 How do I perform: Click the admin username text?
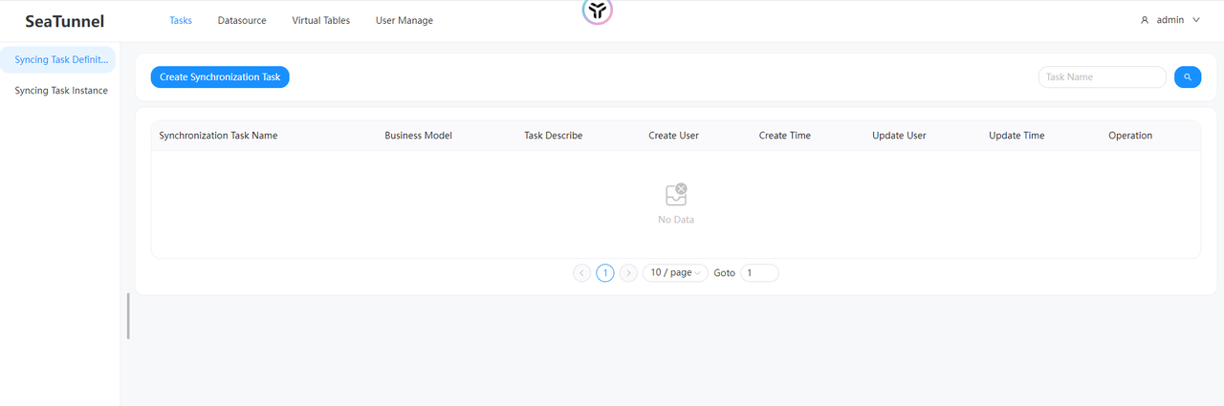click(x=1170, y=20)
